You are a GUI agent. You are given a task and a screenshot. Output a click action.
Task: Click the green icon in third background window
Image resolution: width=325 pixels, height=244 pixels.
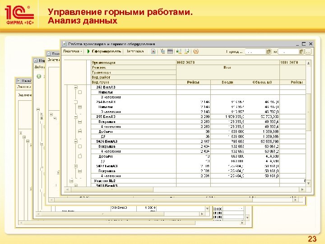39,76
